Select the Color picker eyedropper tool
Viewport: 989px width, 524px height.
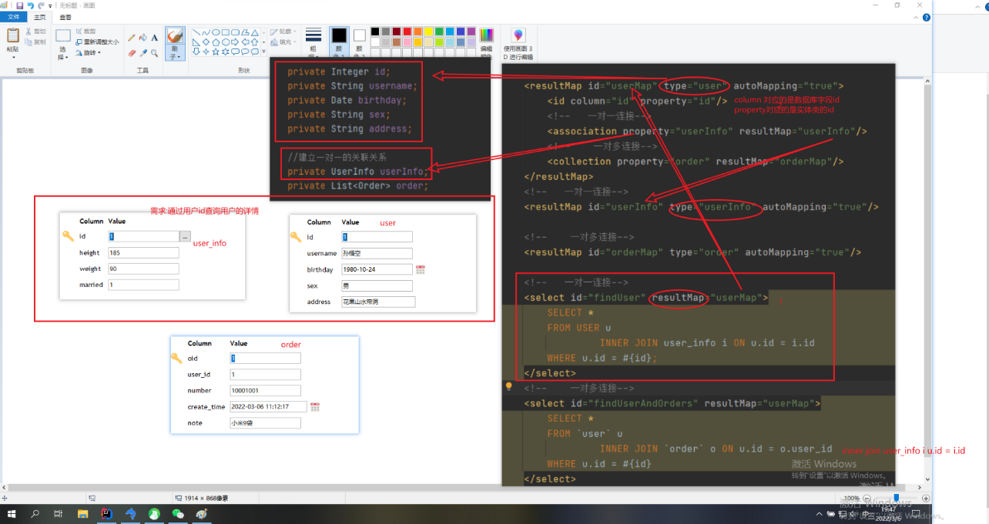143,53
